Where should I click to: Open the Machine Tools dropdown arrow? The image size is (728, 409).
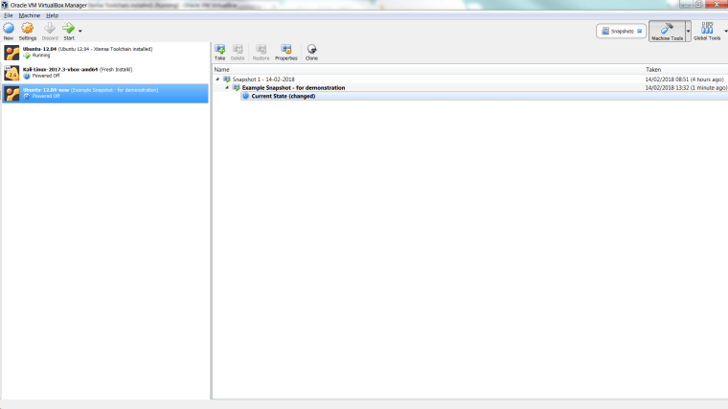coord(687,31)
